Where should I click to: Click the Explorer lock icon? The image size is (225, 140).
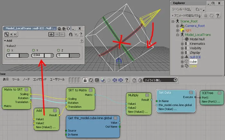tap(206, 15)
